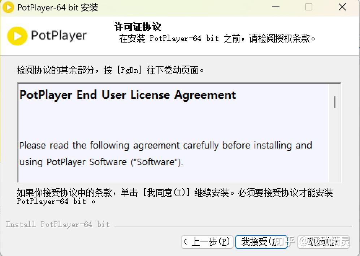The width and height of the screenshot is (360, 256).
Task: Click the Software agreement paragraph text
Action: click(x=165, y=153)
